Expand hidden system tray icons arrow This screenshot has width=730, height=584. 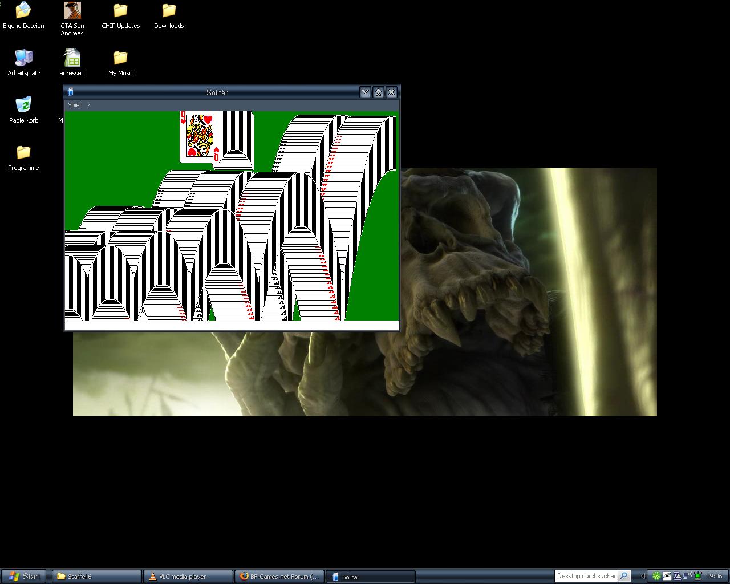643,576
